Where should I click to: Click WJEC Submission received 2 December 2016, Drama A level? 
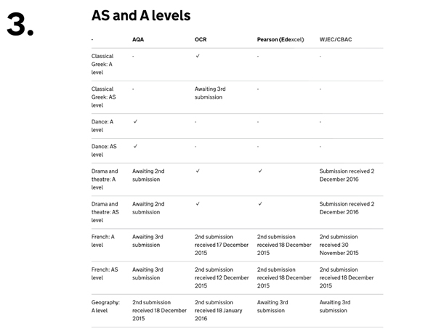[347, 175]
